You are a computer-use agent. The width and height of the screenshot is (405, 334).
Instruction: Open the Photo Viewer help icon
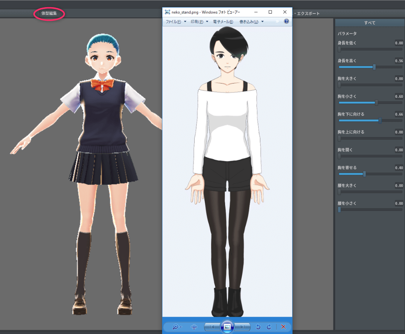pyautogui.click(x=286, y=21)
